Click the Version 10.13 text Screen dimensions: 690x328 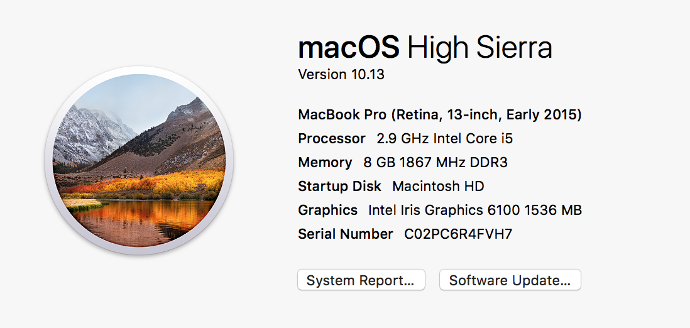[x=341, y=74]
